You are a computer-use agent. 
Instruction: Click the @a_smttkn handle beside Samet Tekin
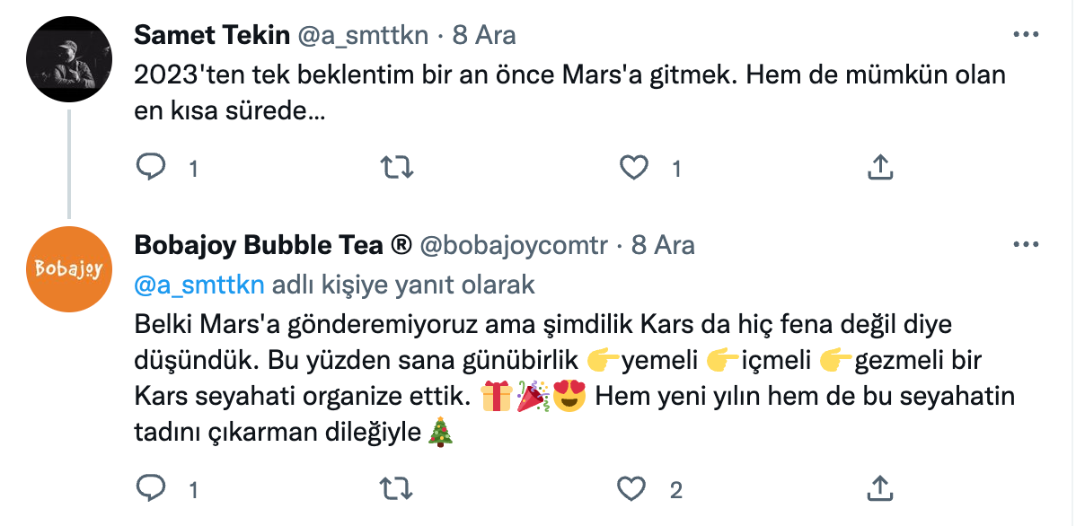click(x=365, y=35)
